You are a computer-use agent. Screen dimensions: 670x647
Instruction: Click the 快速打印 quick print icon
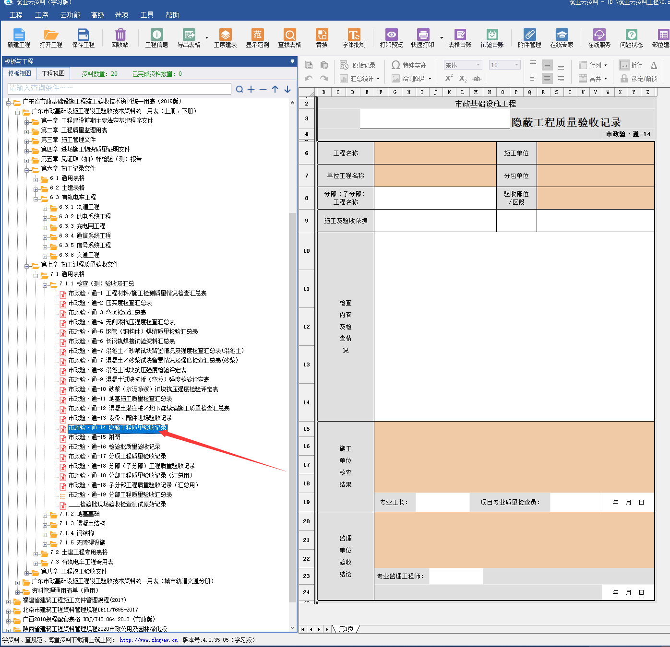coord(423,38)
